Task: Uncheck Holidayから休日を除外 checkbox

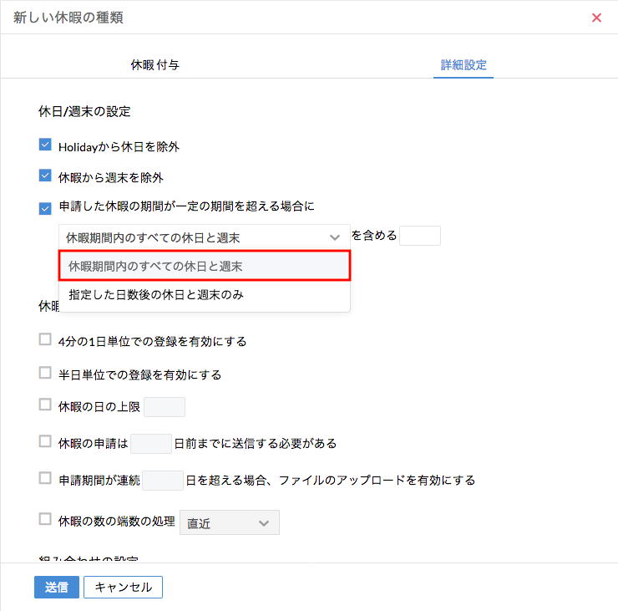Action: click(x=45, y=145)
